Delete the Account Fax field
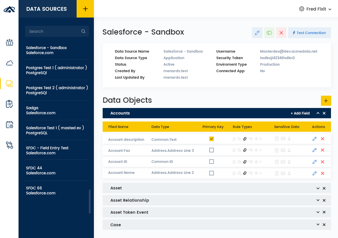Screen dimensions: 338x238 pos(322,150)
